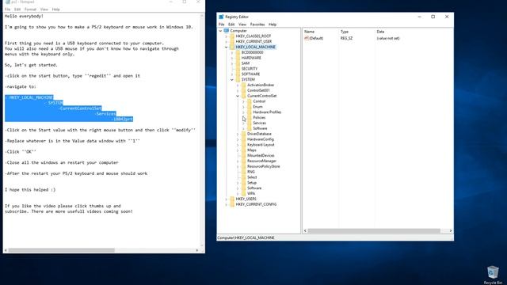Click CurrentControlSet folder icon
The width and height of the screenshot is (507, 285).
click(x=244, y=96)
